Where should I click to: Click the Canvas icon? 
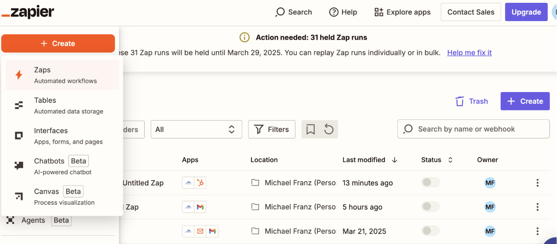(19, 196)
